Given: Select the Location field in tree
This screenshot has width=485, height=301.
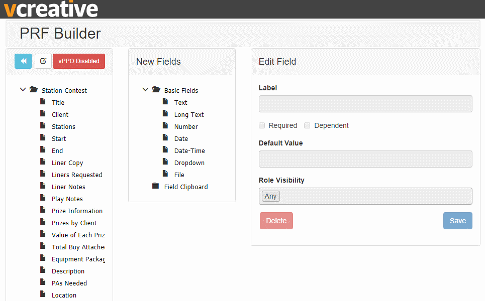Looking at the screenshot, I should pos(64,295).
